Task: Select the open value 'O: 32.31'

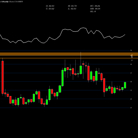Action: pyautogui.click(x=50, y=6)
